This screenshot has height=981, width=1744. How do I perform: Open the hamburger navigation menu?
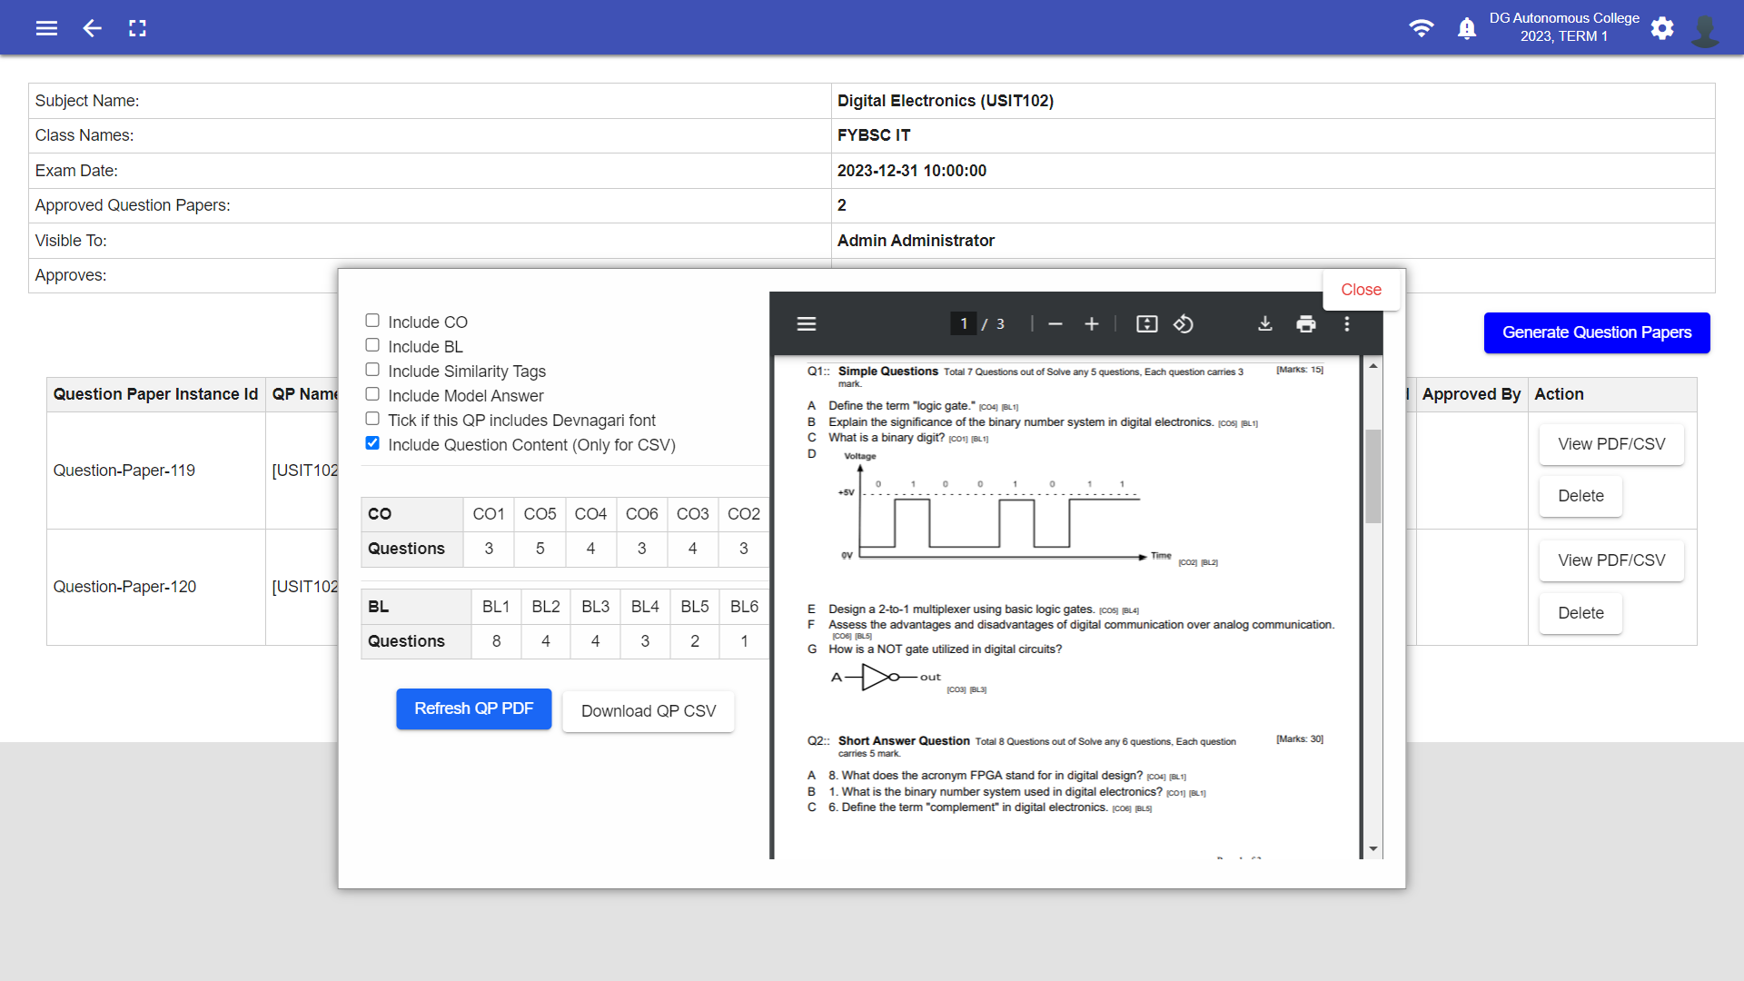[46, 28]
